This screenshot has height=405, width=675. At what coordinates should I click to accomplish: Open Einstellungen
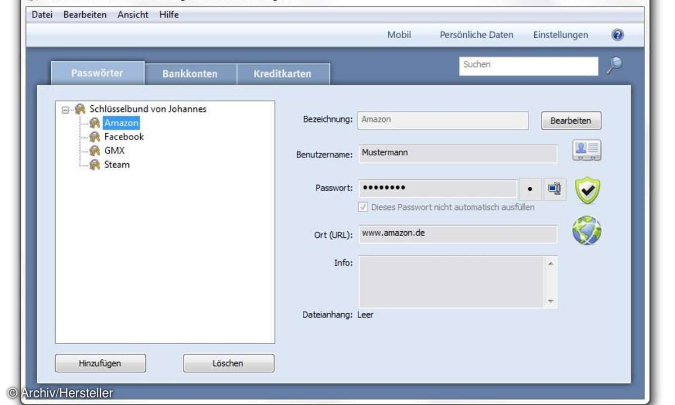[561, 35]
